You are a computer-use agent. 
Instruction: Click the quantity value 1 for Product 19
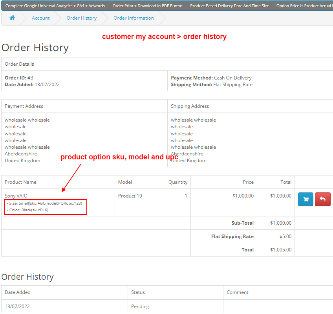coord(185,196)
